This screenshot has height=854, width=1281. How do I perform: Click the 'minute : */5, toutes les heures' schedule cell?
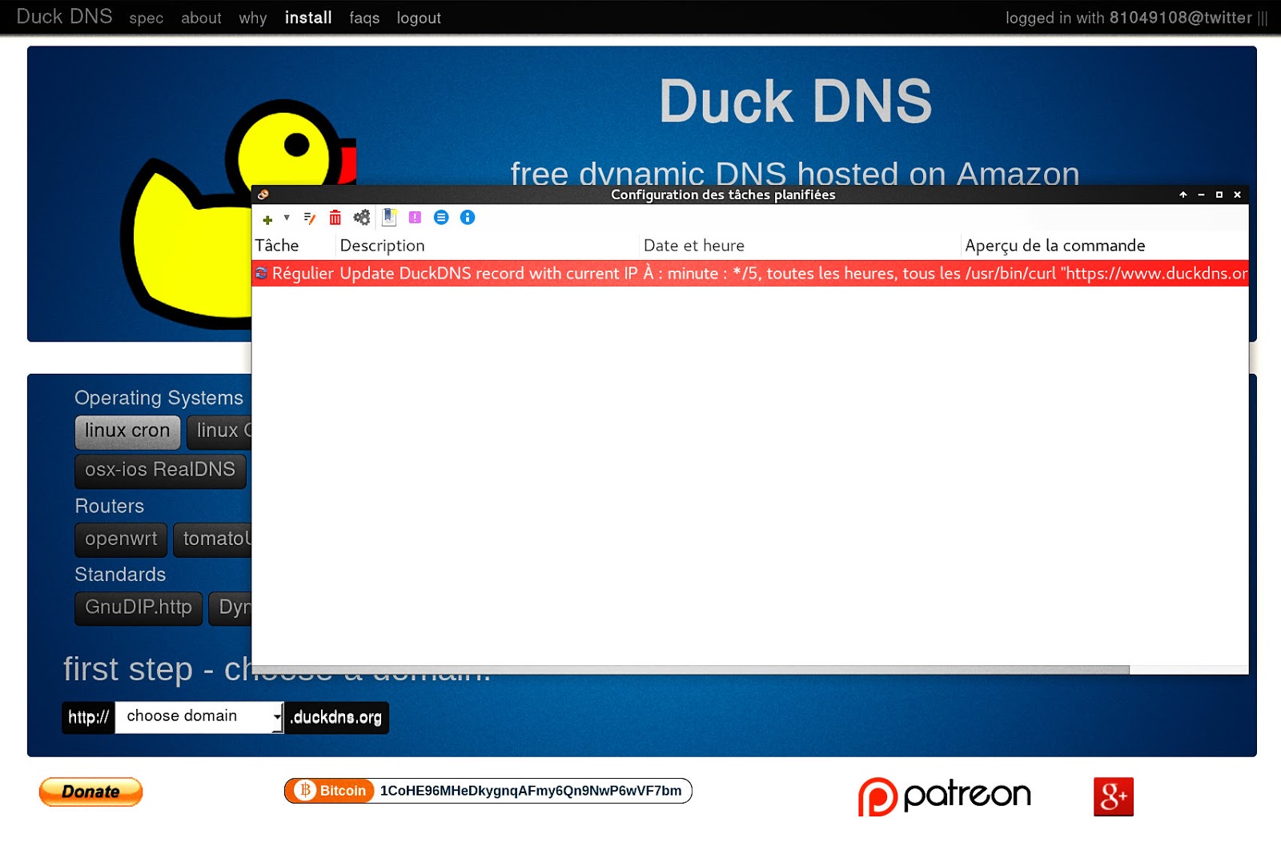801,274
